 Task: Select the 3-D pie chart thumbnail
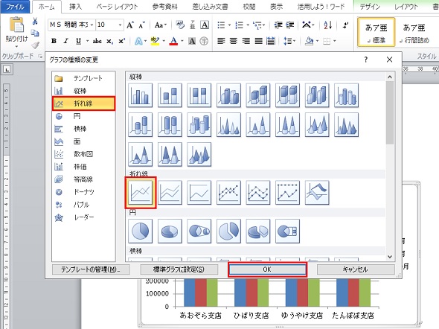[x=170, y=231]
